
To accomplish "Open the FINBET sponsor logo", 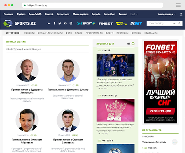I will point(106,24).
